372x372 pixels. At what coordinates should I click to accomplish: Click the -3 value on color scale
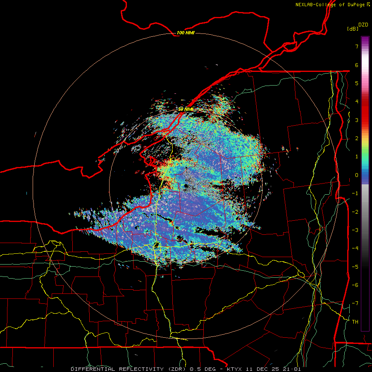point(355,230)
